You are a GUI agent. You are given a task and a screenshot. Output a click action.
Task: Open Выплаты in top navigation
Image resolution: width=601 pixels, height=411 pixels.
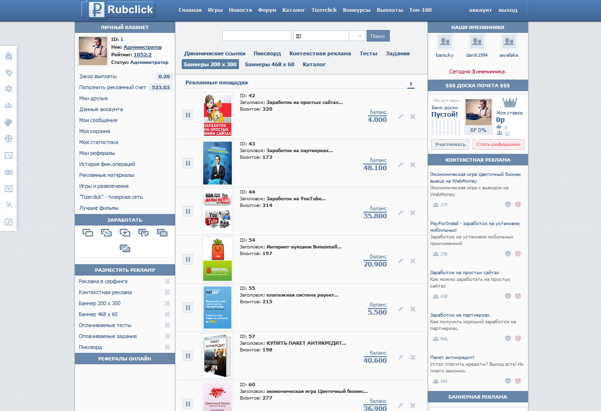click(390, 10)
